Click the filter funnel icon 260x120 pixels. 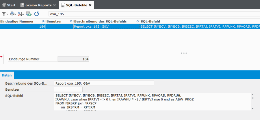4,14
